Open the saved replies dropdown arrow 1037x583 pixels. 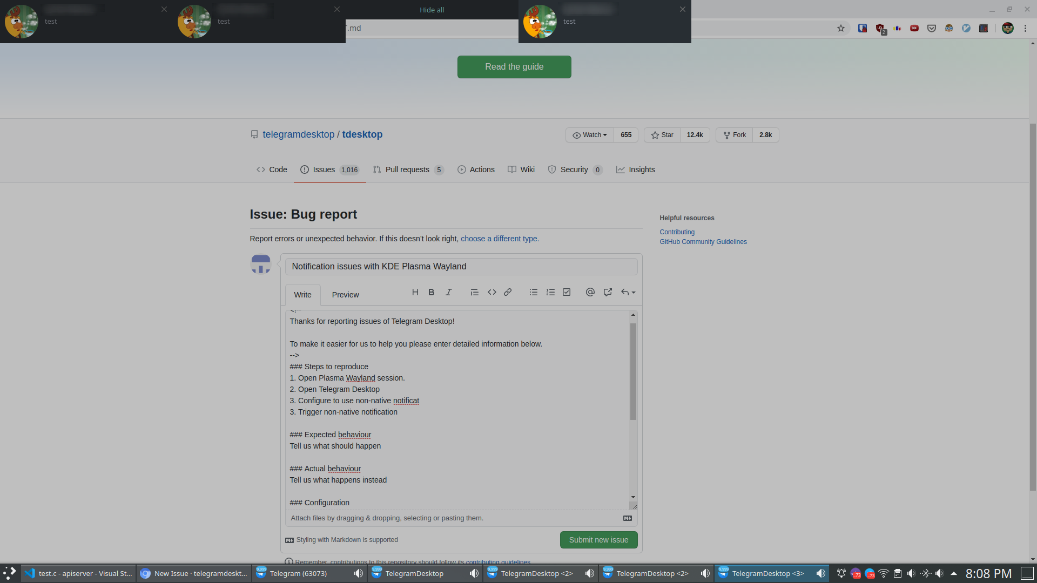point(632,292)
